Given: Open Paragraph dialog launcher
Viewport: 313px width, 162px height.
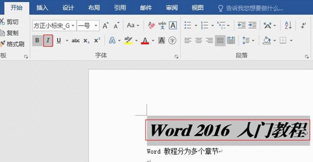Looking at the screenshot, I should click(307, 57).
